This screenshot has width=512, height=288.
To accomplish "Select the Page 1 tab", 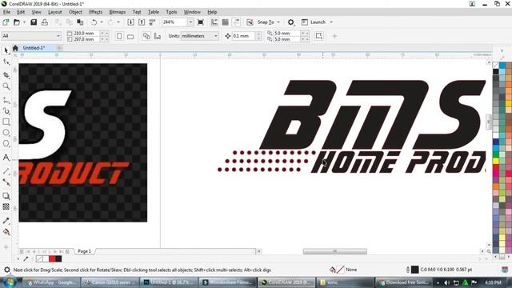I will pyautogui.click(x=84, y=251).
